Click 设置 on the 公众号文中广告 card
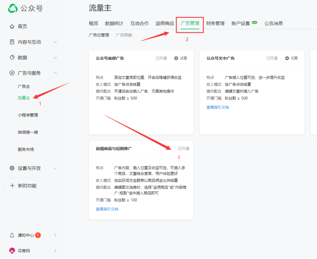This screenshot has height=259, width=317. (x=294, y=58)
